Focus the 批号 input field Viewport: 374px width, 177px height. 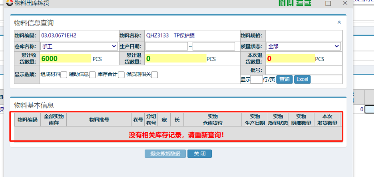coord(304,70)
